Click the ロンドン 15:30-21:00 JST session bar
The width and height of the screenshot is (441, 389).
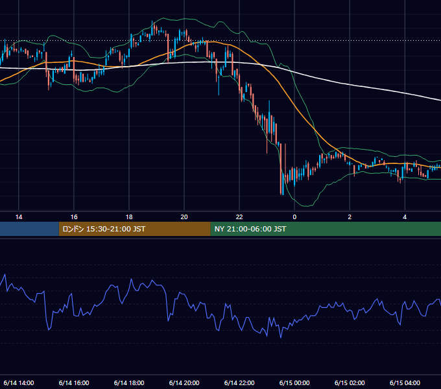[134, 229]
